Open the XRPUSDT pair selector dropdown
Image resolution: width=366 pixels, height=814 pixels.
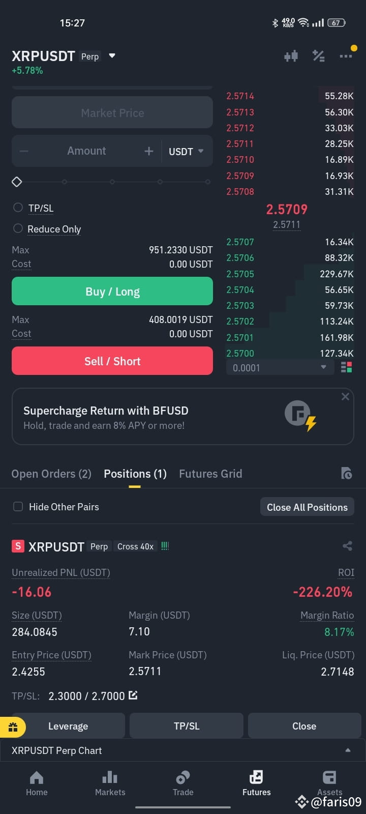coord(112,56)
